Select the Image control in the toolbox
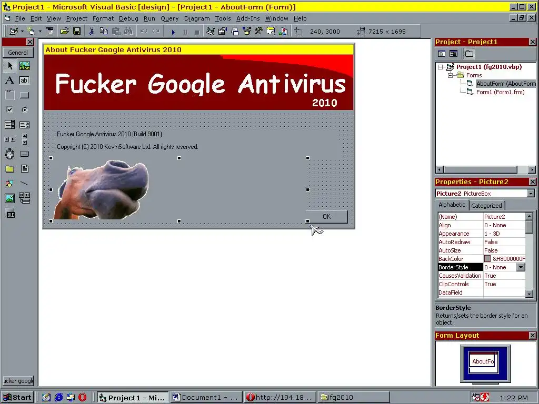Screen dimensions: 539x404 [x=10, y=198]
